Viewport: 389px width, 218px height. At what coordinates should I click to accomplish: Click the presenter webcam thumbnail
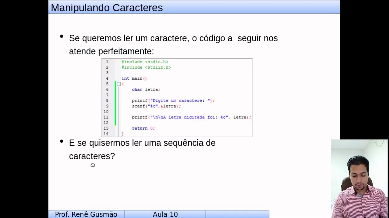359,179
